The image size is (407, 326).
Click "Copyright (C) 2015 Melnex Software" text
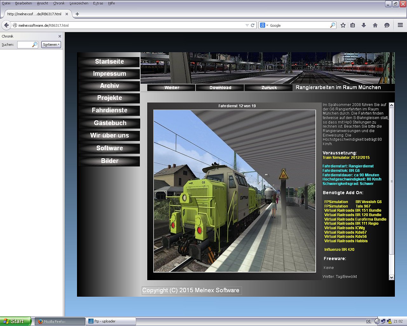[x=191, y=290]
